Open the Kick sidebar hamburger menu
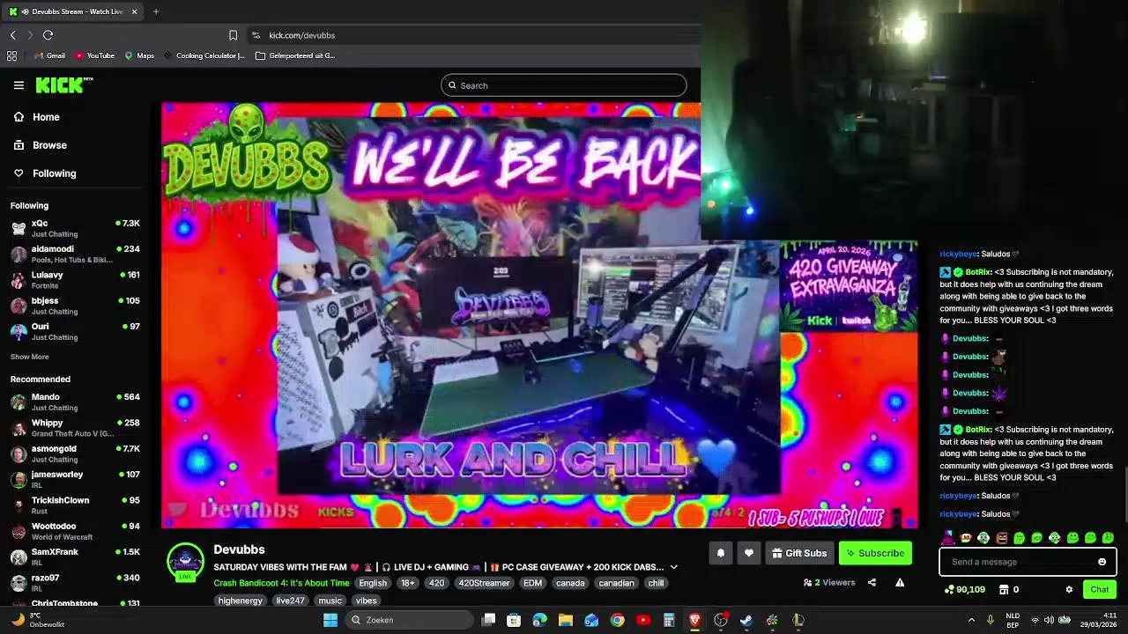Viewport: 1128px width, 634px height. [19, 85]
